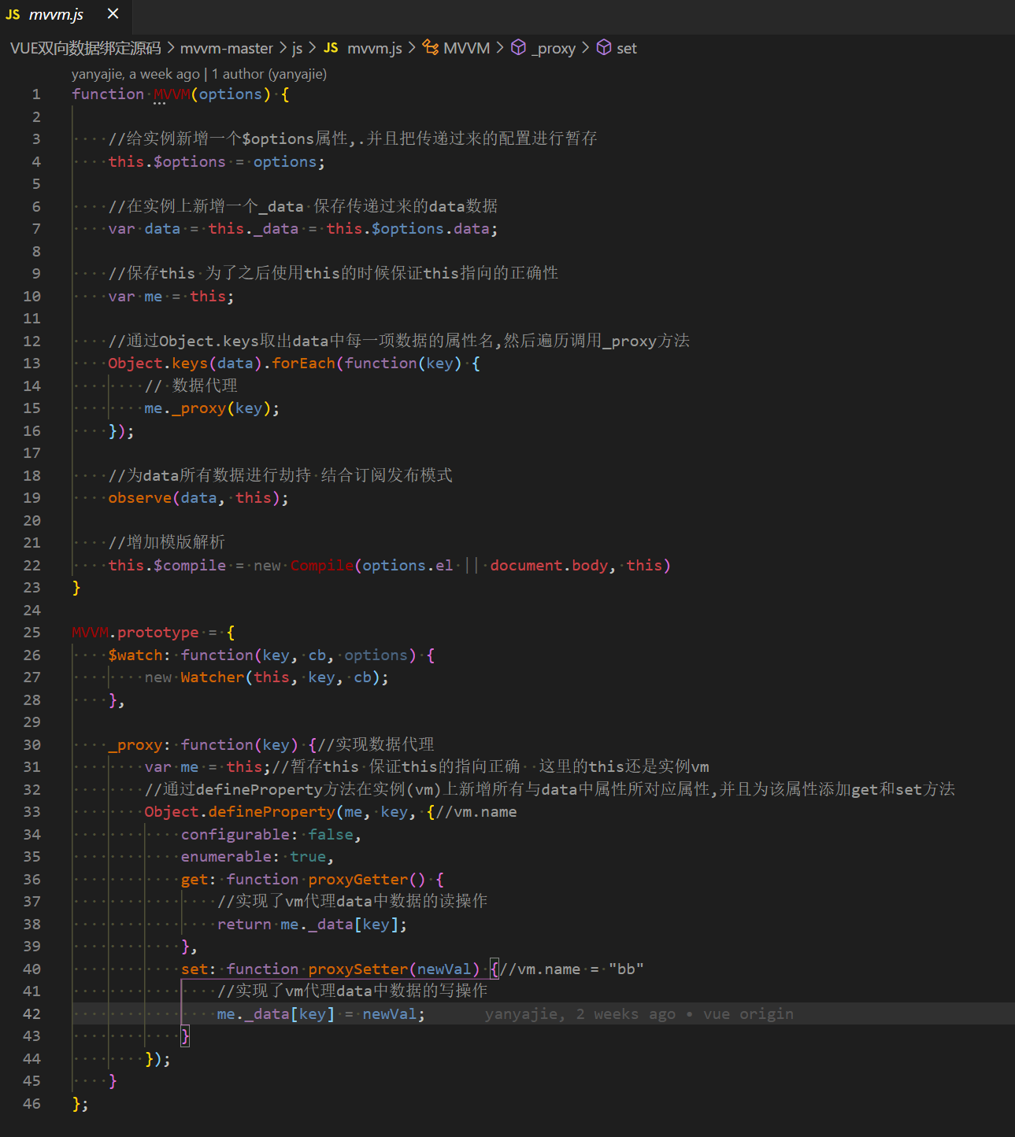This screenshot has height=1137, width=1015.
Task: Click line number 13 in gutter
Action: pos(31,364)
